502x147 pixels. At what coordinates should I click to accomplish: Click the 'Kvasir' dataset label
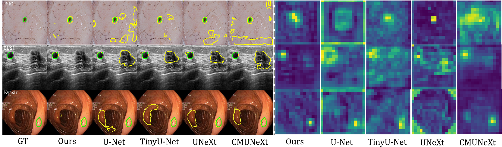(x=11, y=92)
